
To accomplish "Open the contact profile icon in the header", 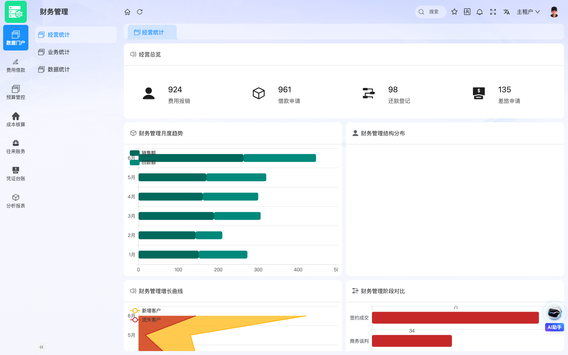I will point(467,12).
